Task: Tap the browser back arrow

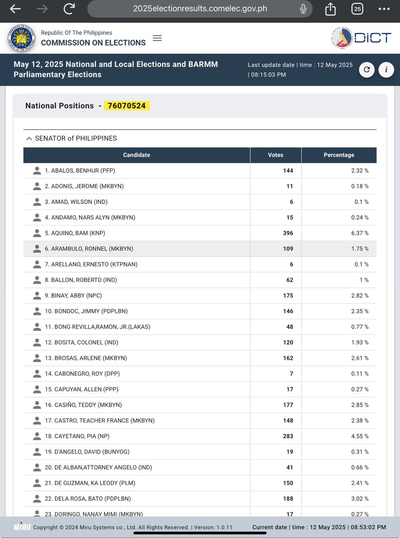Action: point(15,9)
